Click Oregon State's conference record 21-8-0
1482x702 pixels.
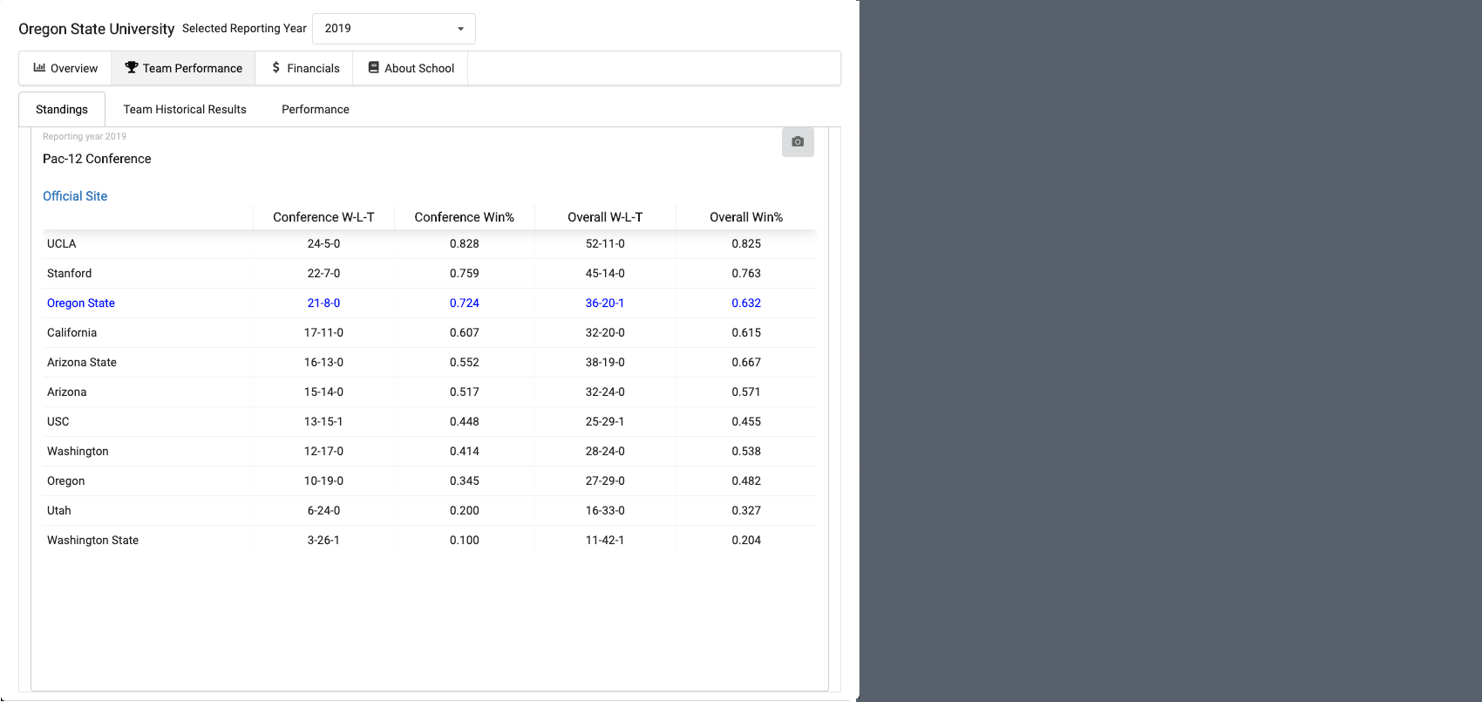(x=323, y=303)
